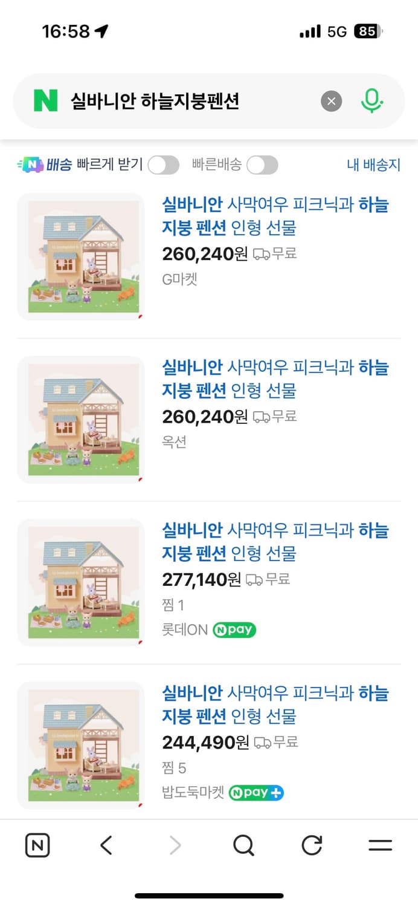Tap the 5G status indicator in status bar
The image size is (418, 907).
[x=335, y=31]
